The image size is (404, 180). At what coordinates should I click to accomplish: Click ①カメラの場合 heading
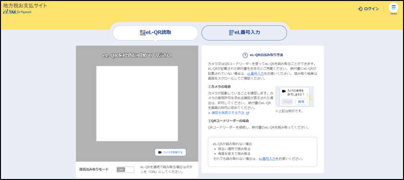[219, 87]
